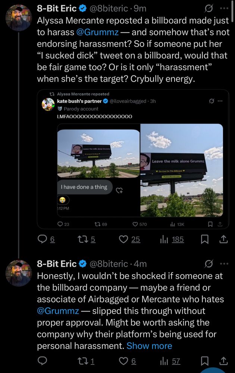Share the first 8-Bit Eric tweet
Image resolution: width=235 pixels, height=373 pixels.
[223, 239]
